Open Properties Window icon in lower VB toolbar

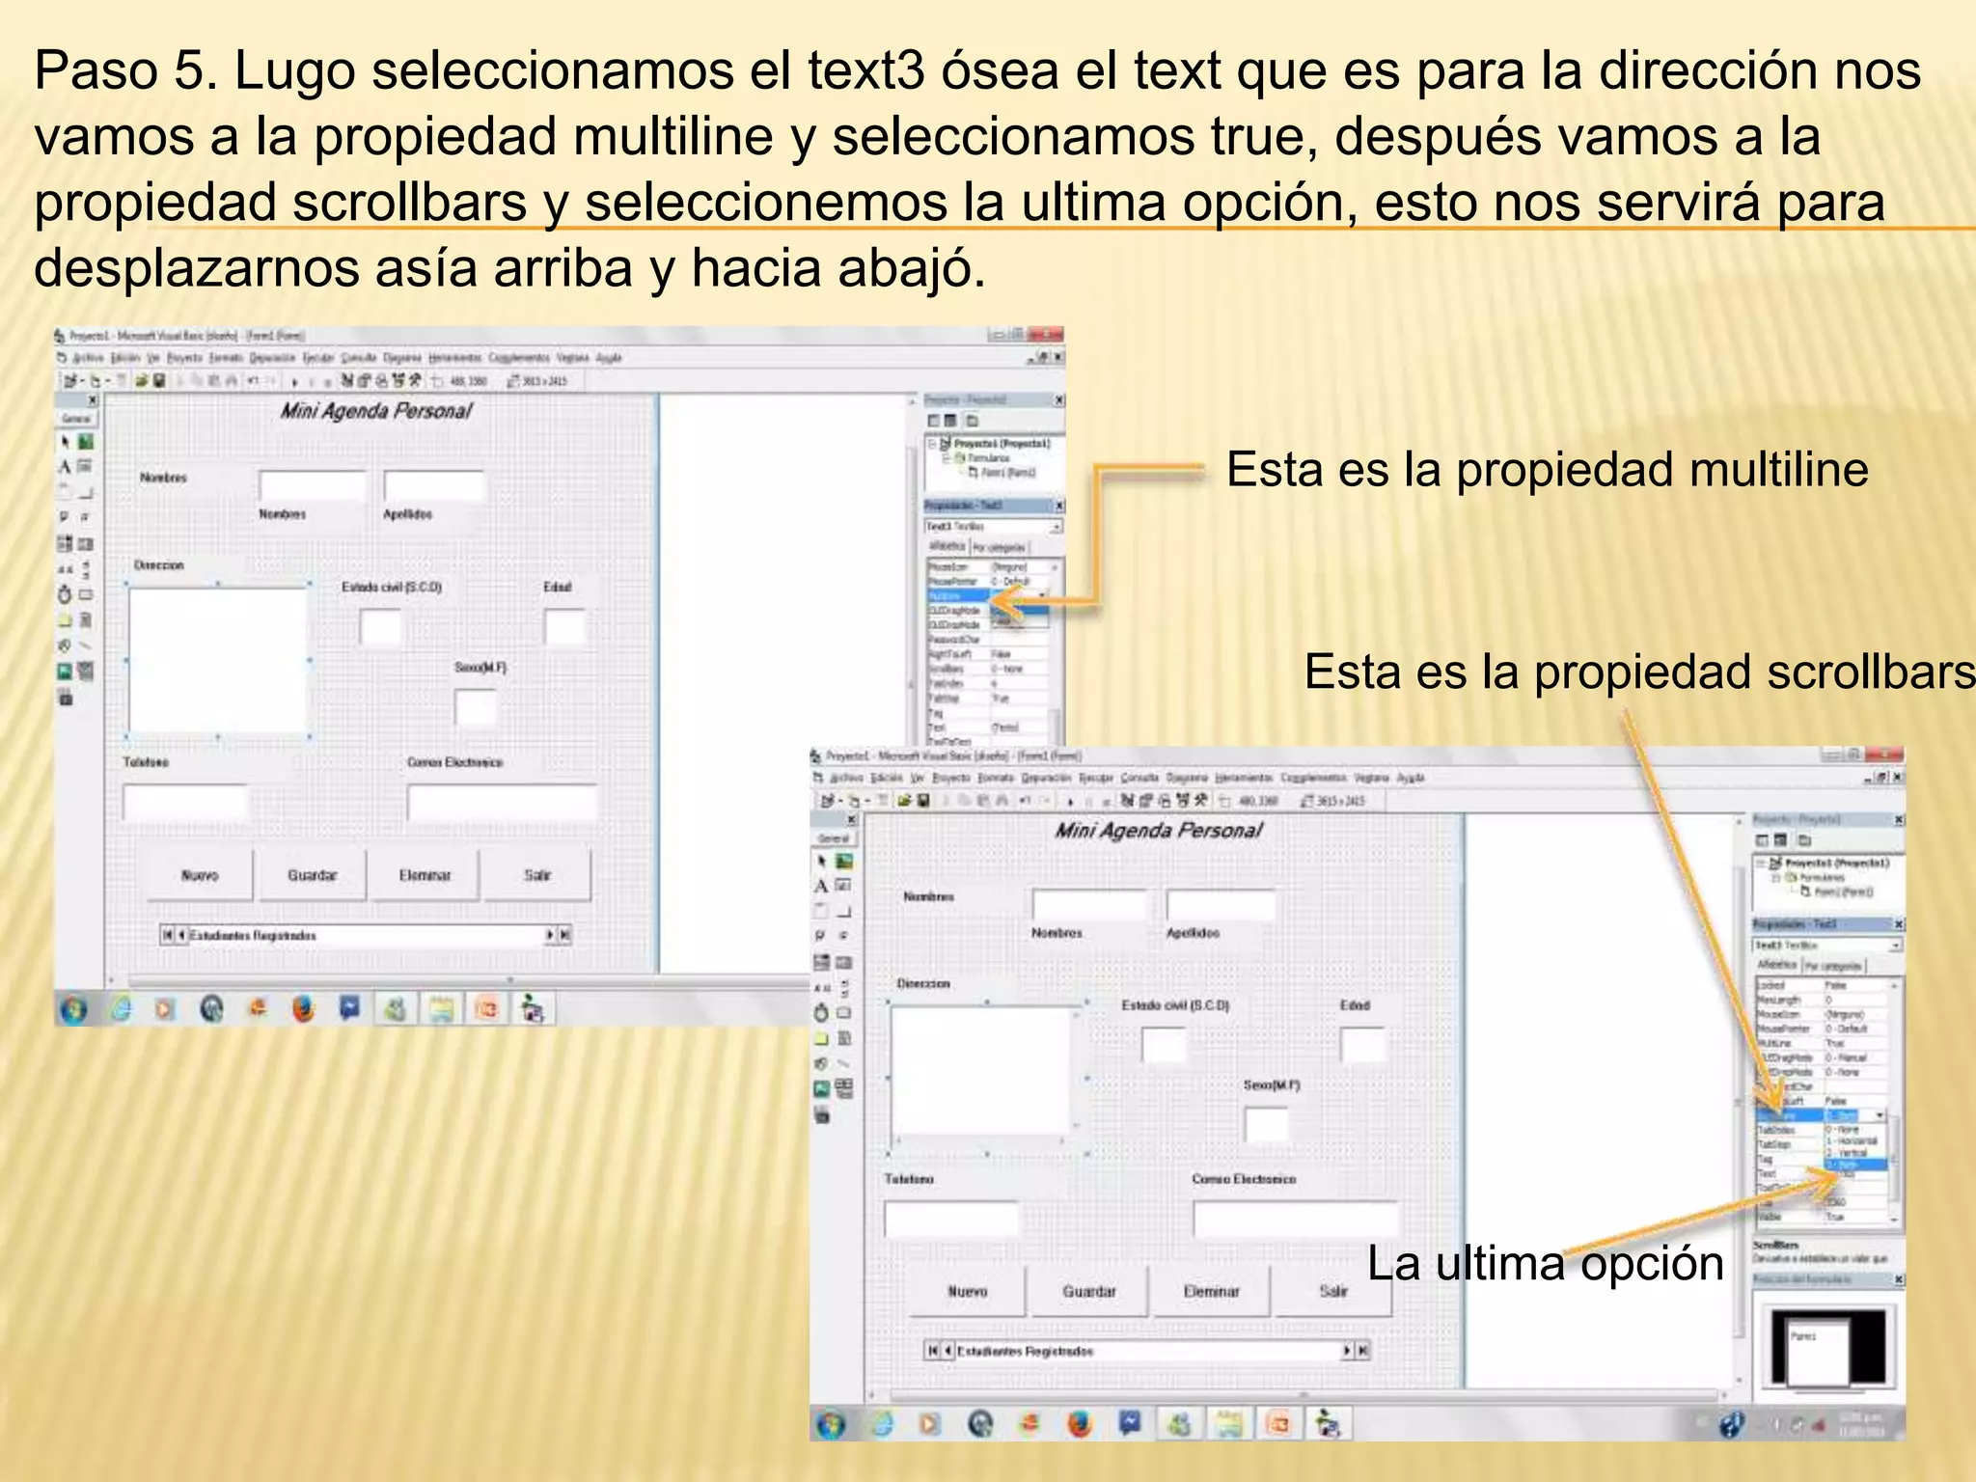(x=1144, y=801)
